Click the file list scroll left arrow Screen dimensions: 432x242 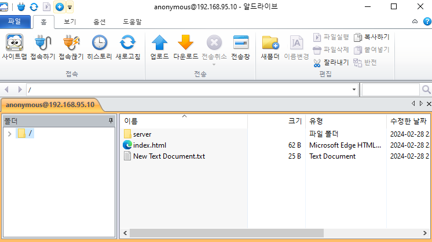coord(125,233)
